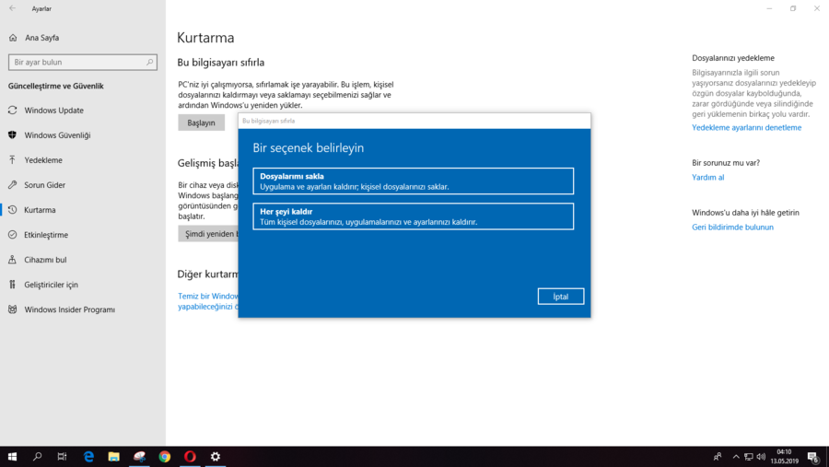829x467 pixels.
Task: Click the taskbar app next to File Explorer
Action: [139, 457]
